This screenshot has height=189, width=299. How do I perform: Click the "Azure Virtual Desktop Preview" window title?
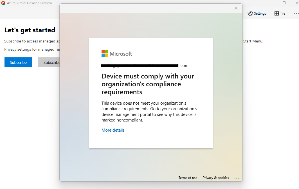click(x=29, y=3)
